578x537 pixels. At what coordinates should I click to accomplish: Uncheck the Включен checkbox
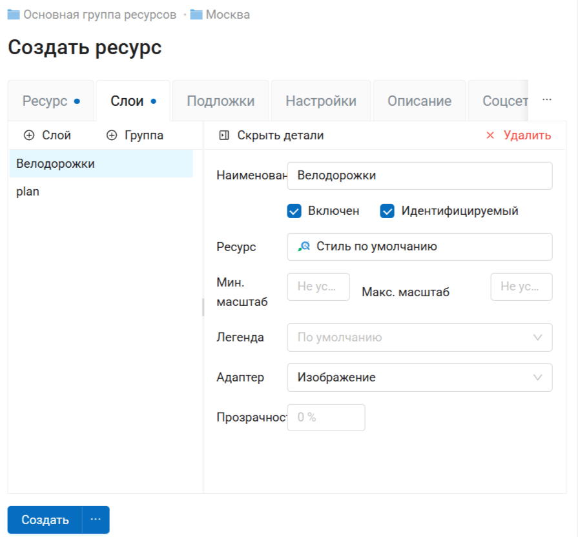[x=294, y=211]
